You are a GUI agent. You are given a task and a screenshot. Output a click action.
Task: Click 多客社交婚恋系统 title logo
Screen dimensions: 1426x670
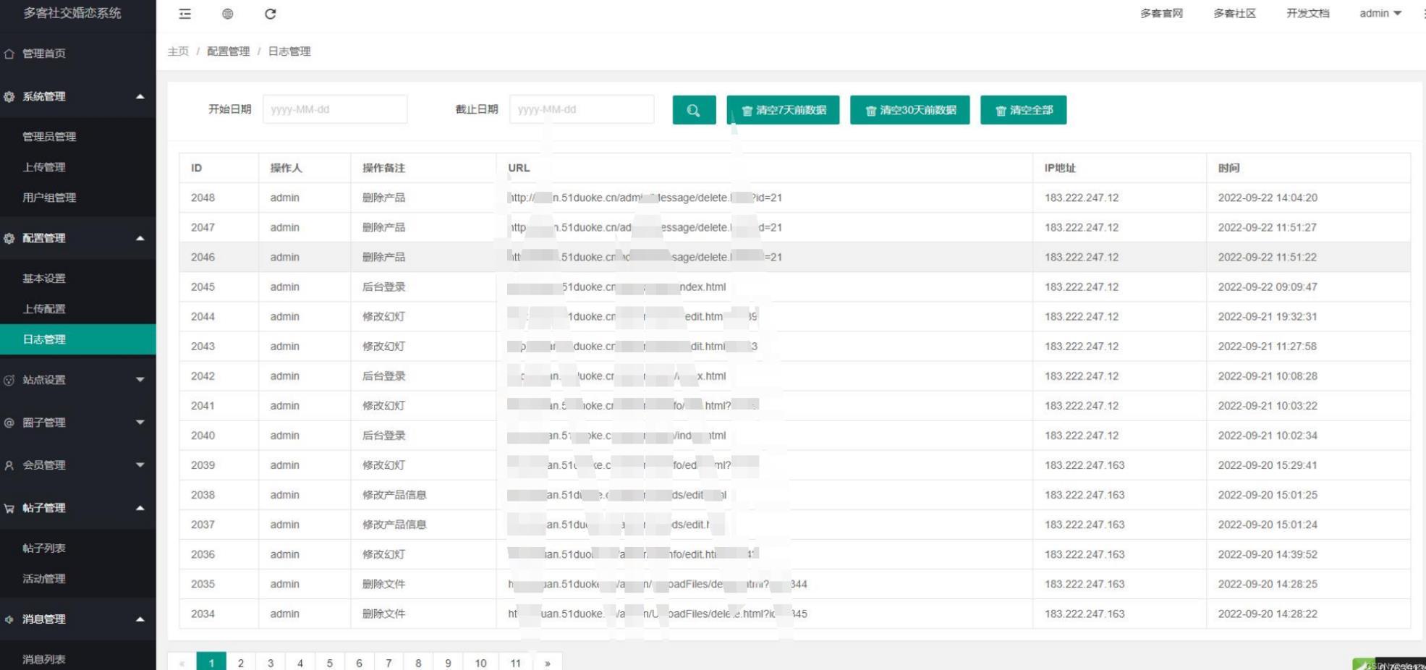[72, 13]
